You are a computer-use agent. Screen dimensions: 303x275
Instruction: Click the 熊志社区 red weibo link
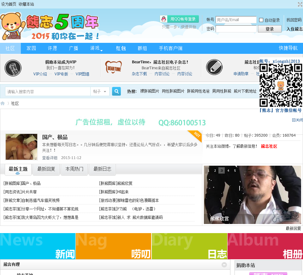click(x=269, y=146)
